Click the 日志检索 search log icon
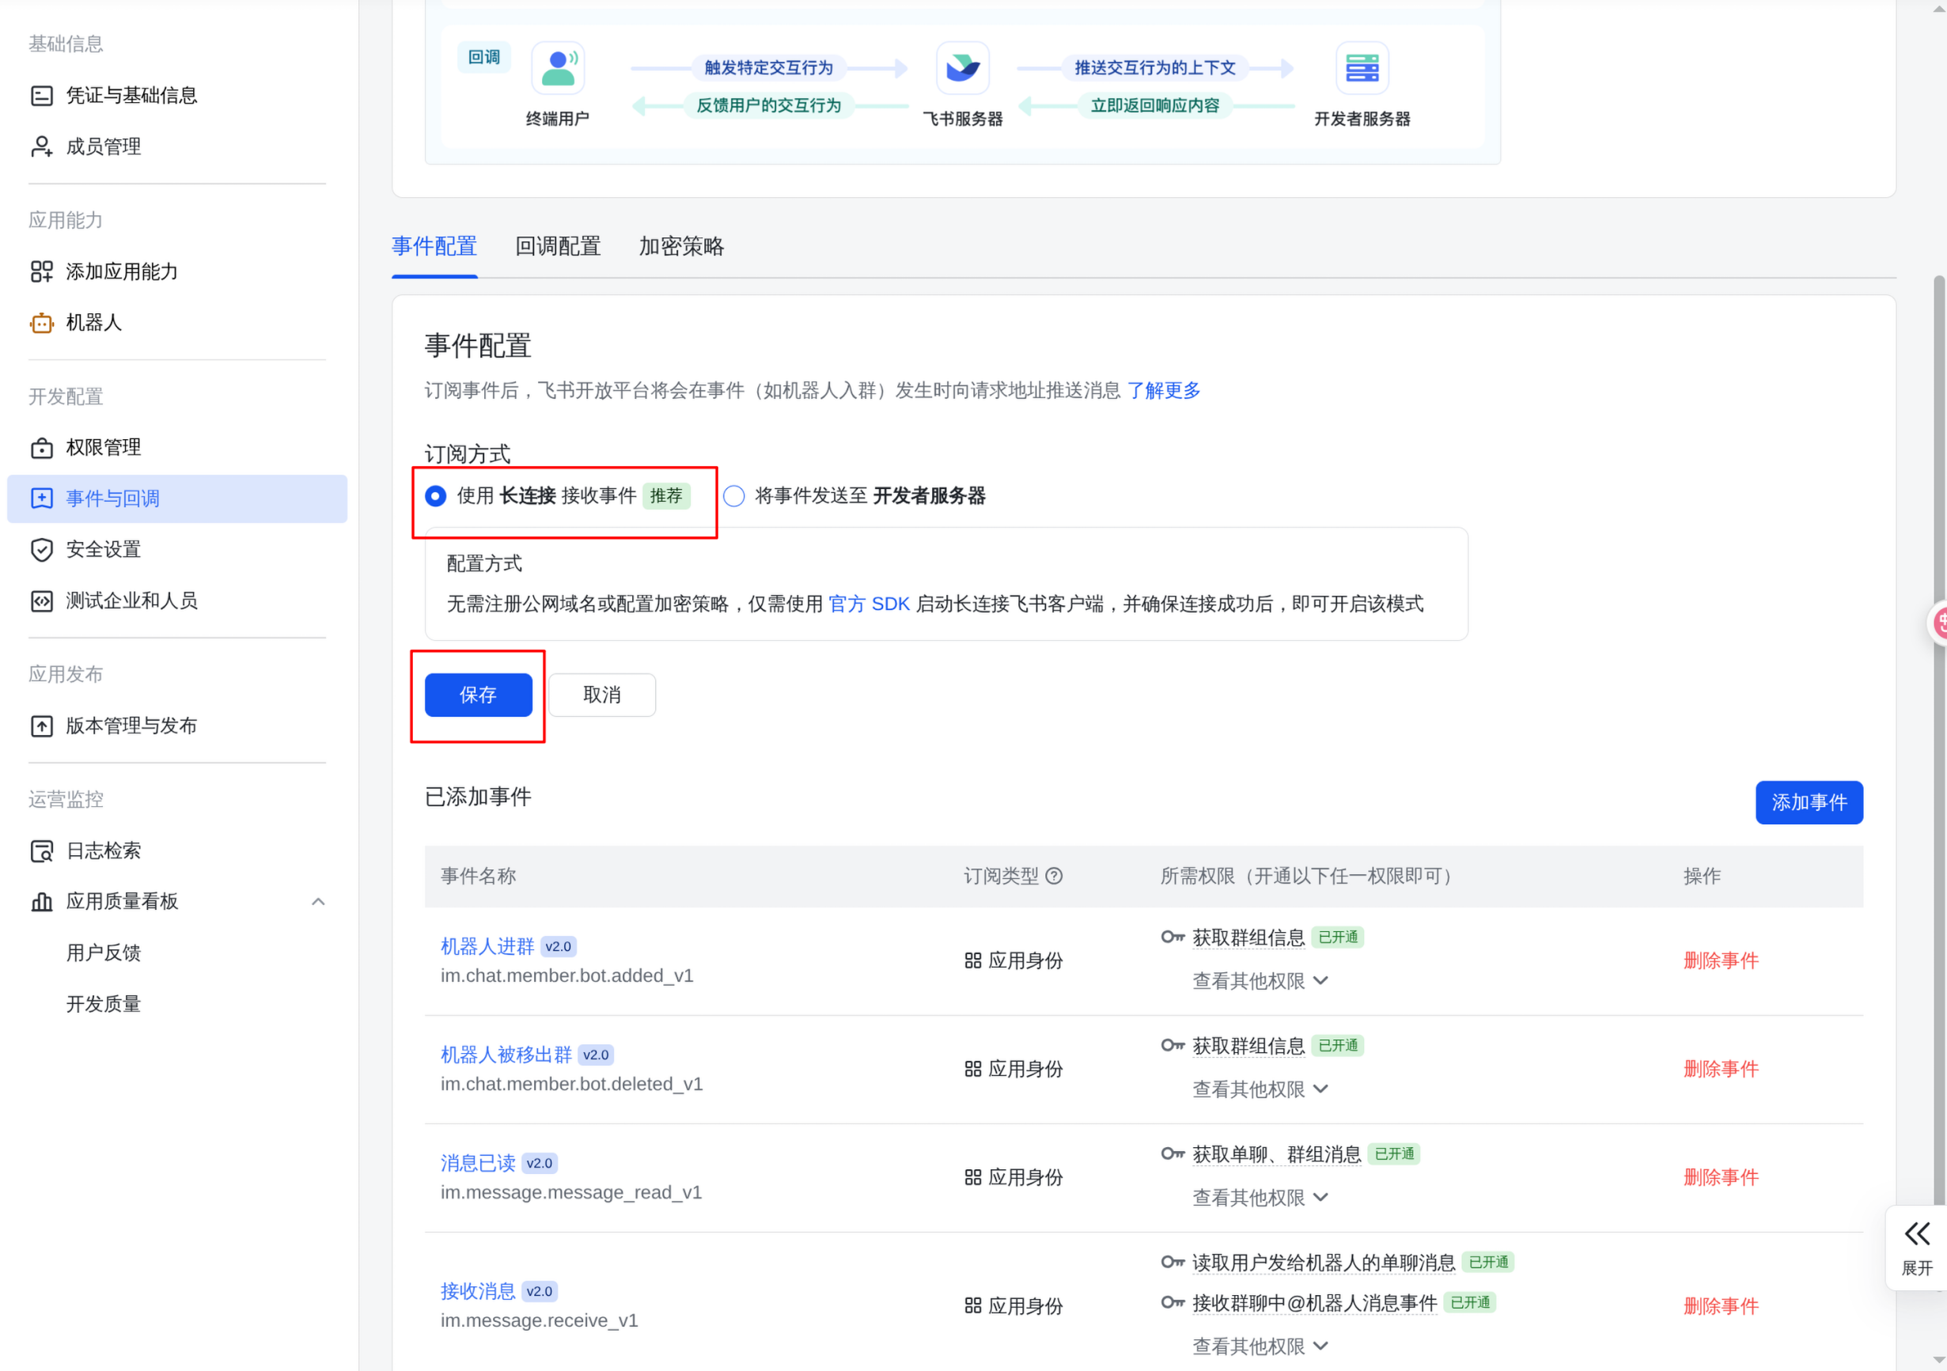 [42, 851]
